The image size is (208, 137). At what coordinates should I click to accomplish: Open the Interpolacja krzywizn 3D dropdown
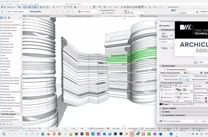(x=184, y=76)
